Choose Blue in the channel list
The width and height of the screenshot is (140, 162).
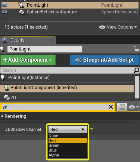[x=68, y=150]
